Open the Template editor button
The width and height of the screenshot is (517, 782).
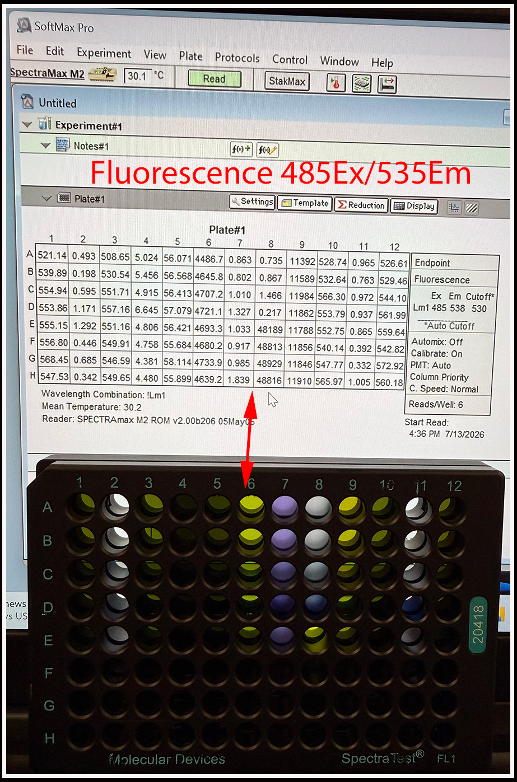305,204
